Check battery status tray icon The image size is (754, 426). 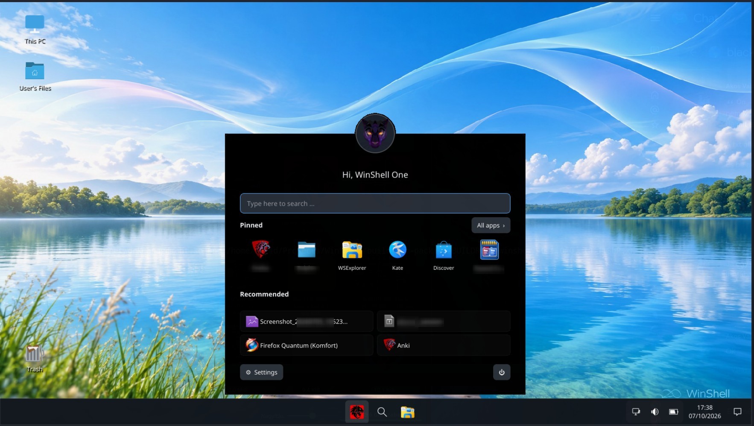click(x=674, y=411)
